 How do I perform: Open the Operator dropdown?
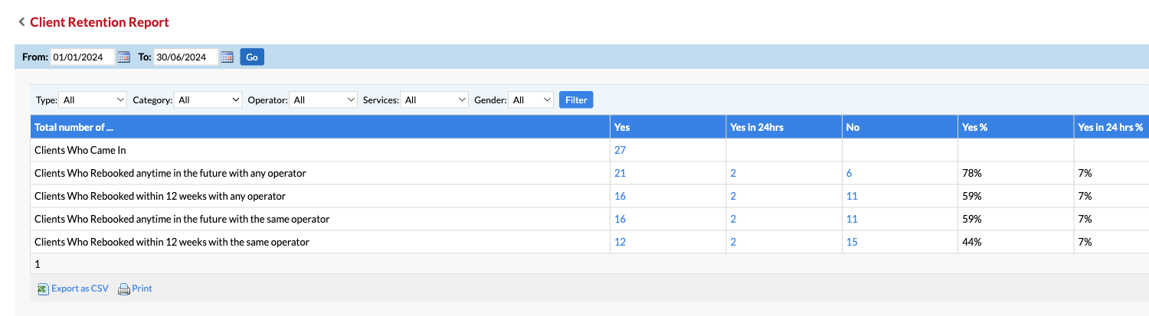323,99
